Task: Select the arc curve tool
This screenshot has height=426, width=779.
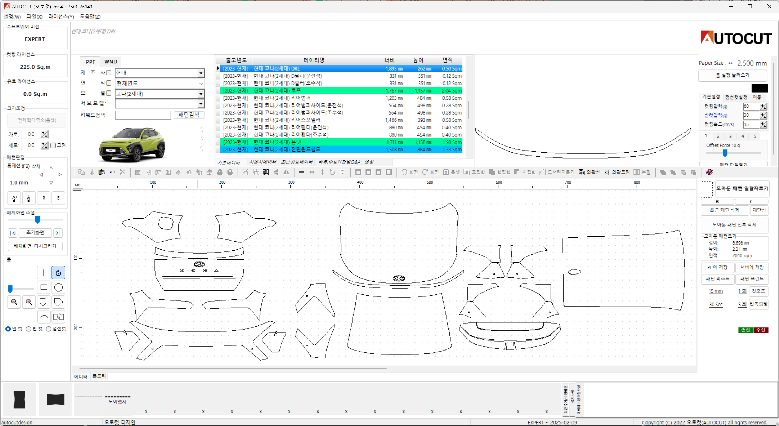Action: coord(44,317)
